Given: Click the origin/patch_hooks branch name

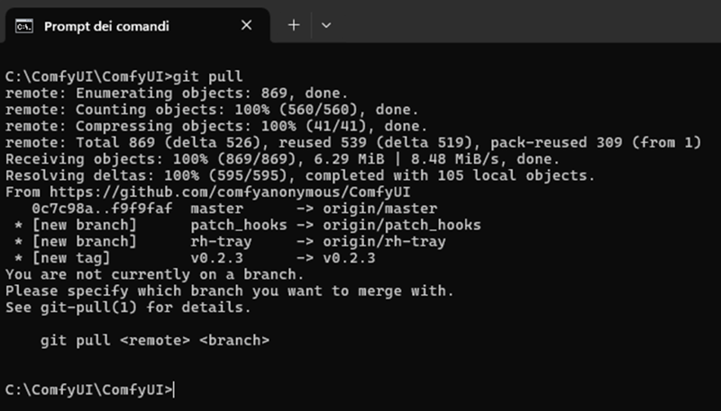Looking at the screenshot, I should point(402,225).
